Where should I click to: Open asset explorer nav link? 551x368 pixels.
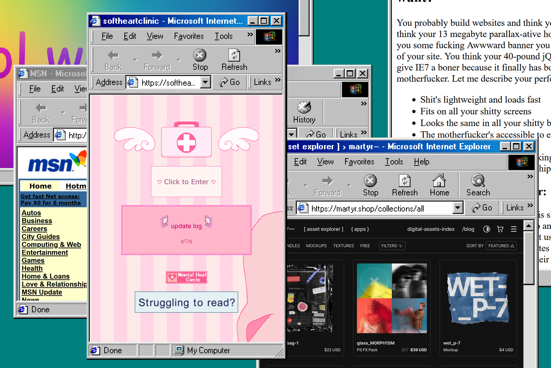tap(323, 229)
